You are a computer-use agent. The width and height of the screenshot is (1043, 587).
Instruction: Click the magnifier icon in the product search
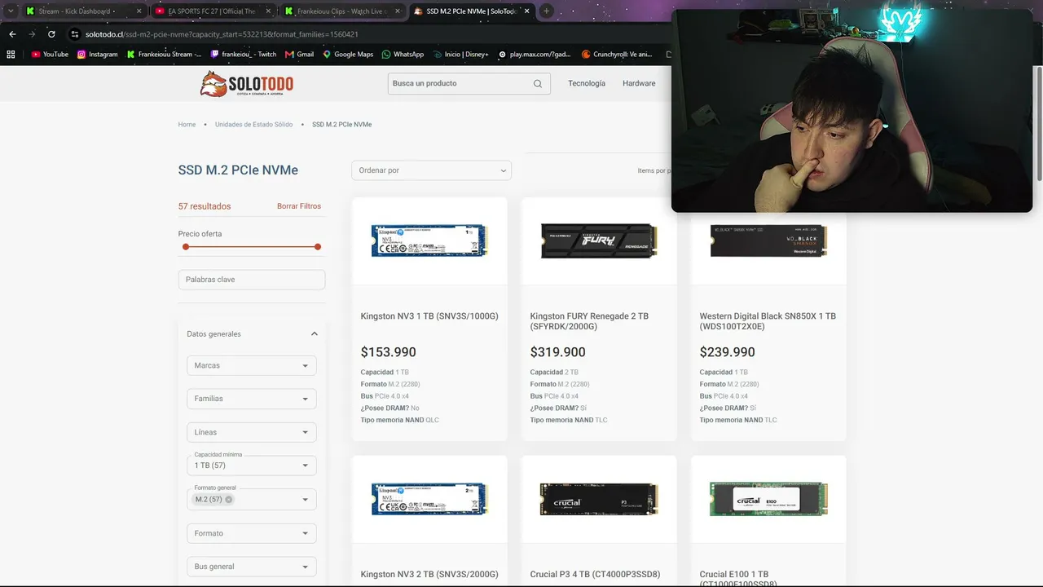[538, 83]
